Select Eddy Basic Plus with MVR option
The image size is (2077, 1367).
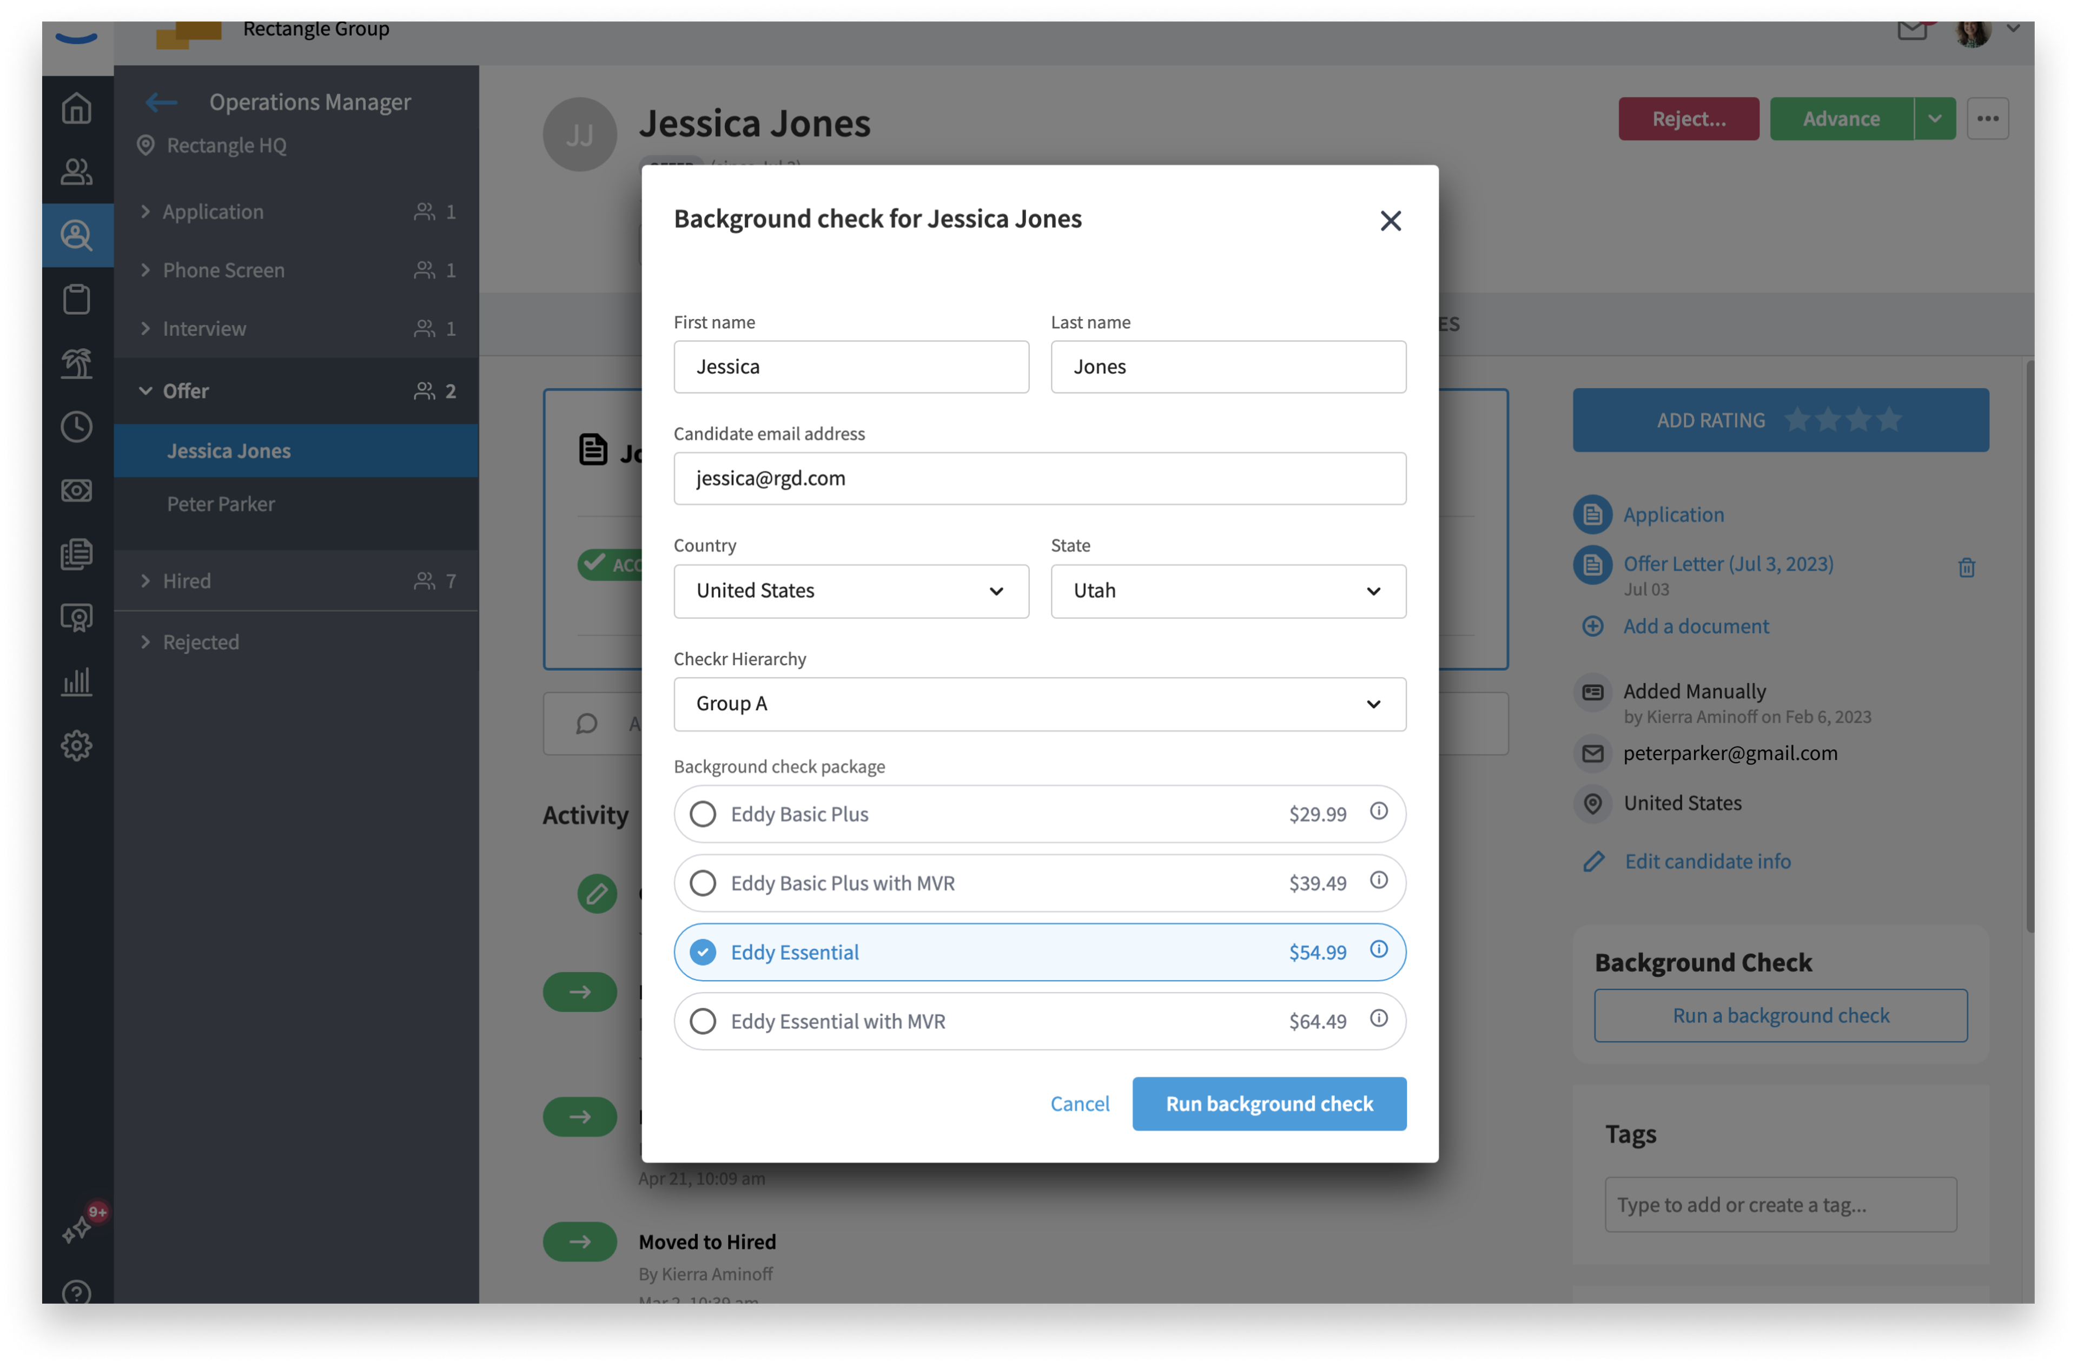[x=703, y=882]
